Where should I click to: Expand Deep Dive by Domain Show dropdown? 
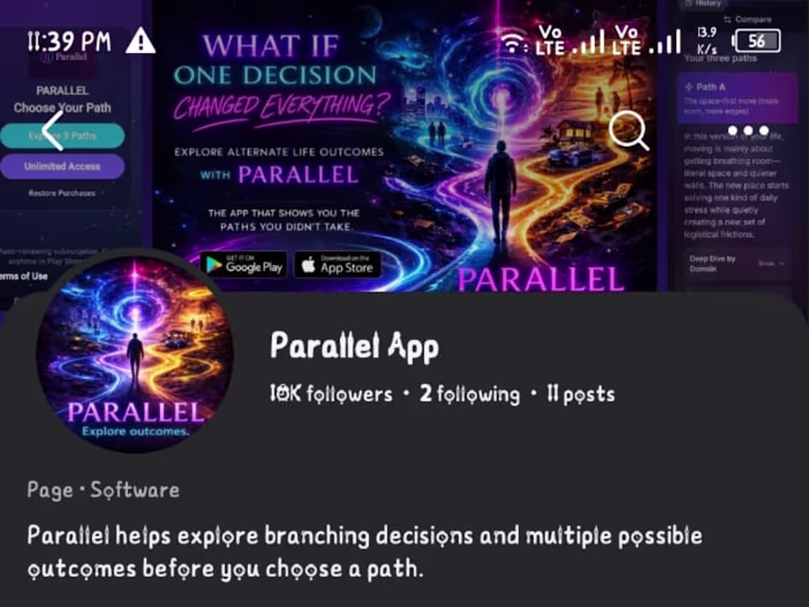[737, 263]
